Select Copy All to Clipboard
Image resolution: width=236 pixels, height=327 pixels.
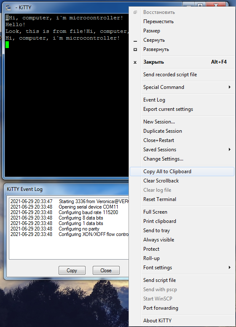click(x=182, y=172)
